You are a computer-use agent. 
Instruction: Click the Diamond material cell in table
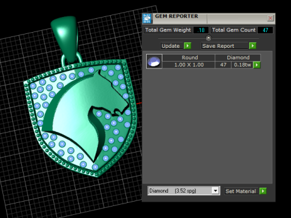(238, 58)
